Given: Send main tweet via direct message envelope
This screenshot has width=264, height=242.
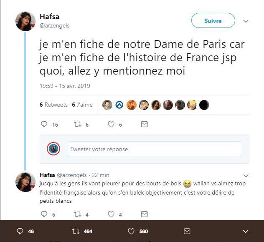Looking at the screenshot, I should [144, 124].
